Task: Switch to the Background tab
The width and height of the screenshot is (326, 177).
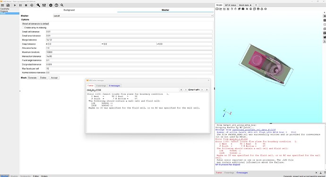Action: click(69, 10)
